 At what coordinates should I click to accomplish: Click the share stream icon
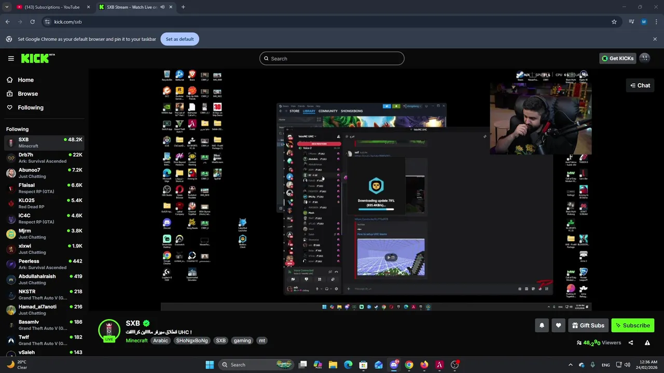[631, 342]
